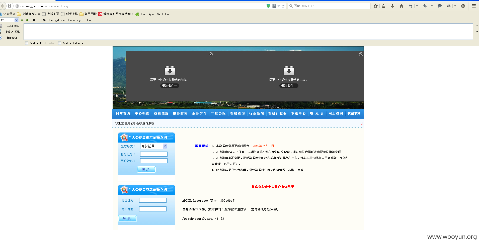The width and height of the screenshot is (479, 244).
Task: Open dropdown arrow next to undo icon
Action: point(417,6)
